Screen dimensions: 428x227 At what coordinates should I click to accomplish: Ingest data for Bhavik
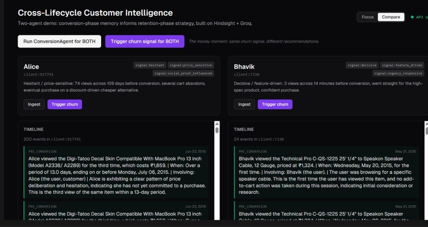click(x=244, y=104)
